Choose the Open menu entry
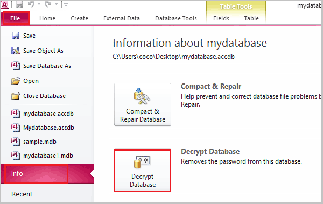Viewport: 323px width, 204px height. (x=31, y=81)
